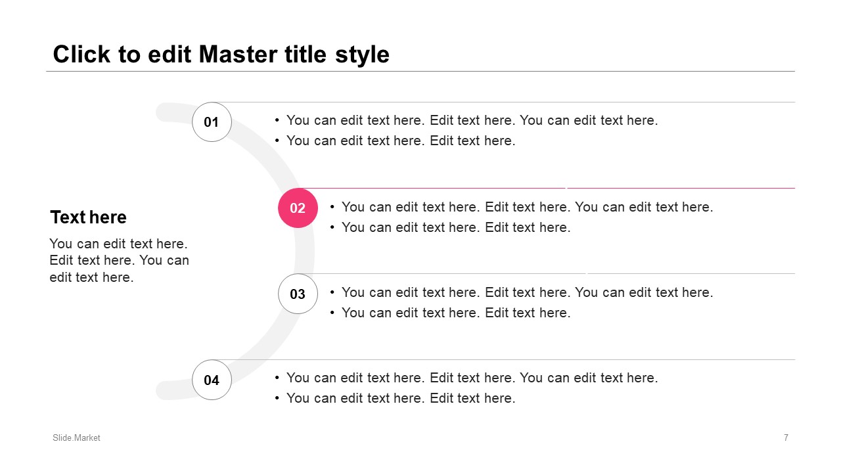Image resolution: width=841 pixels, height=473 pixels.
Task: Click second bullet line beside circle 01
Action: 395,141
